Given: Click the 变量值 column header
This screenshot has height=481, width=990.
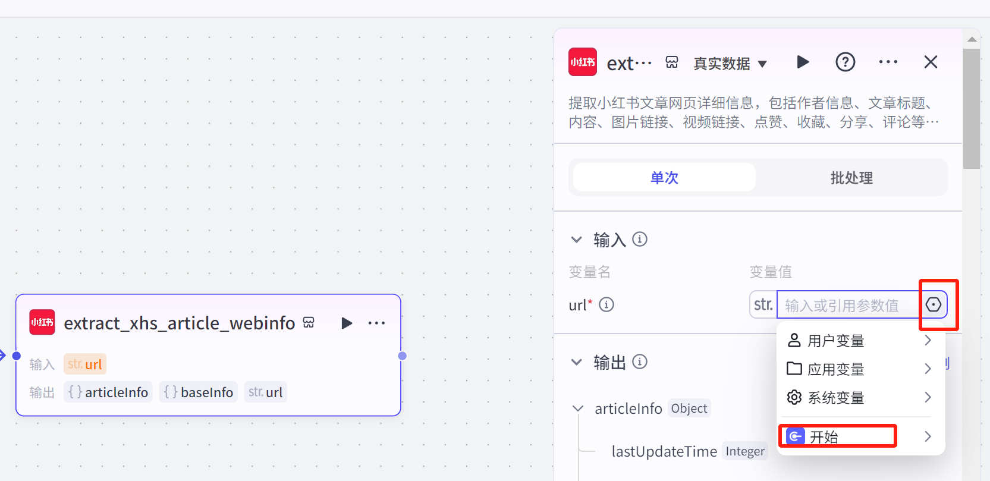Looking at the screenshot, I should [771, 272].
